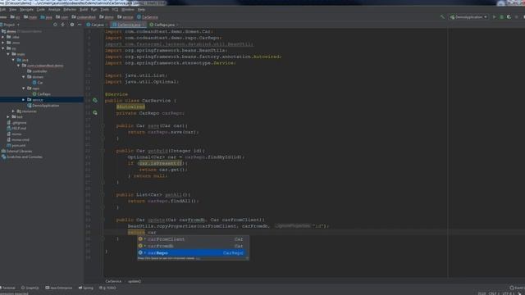Open the Run menu

click(x=94, y=10)
